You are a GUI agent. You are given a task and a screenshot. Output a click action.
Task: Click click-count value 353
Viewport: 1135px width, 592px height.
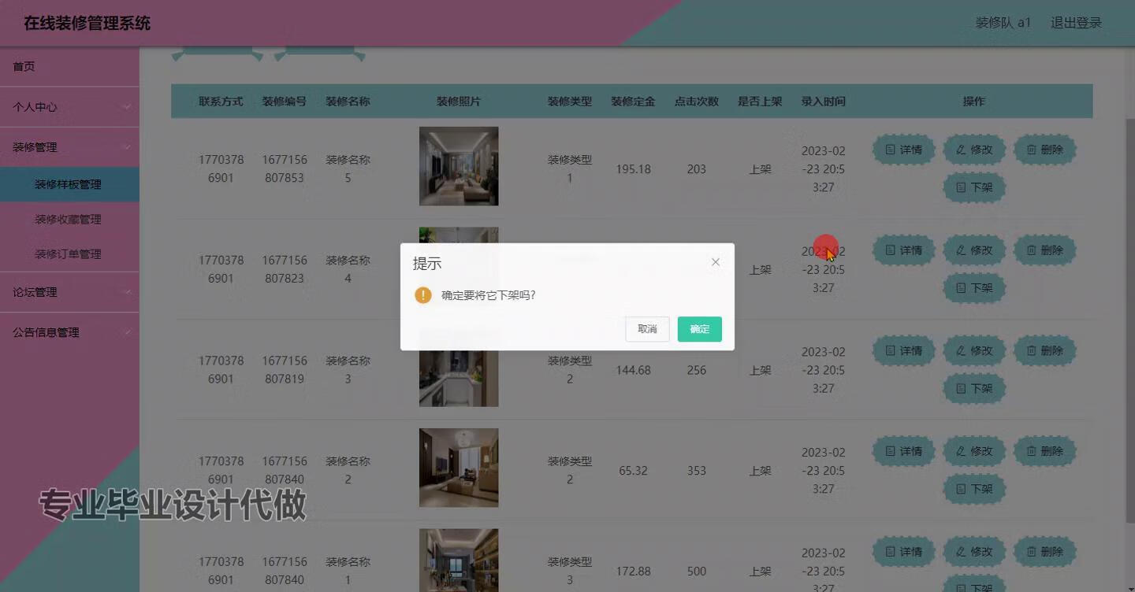pos(697,471)
